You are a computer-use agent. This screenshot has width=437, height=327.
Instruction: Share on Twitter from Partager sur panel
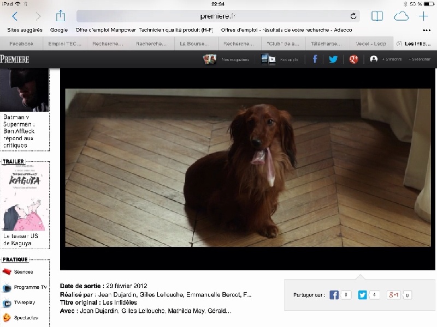[x=362, y=295]
